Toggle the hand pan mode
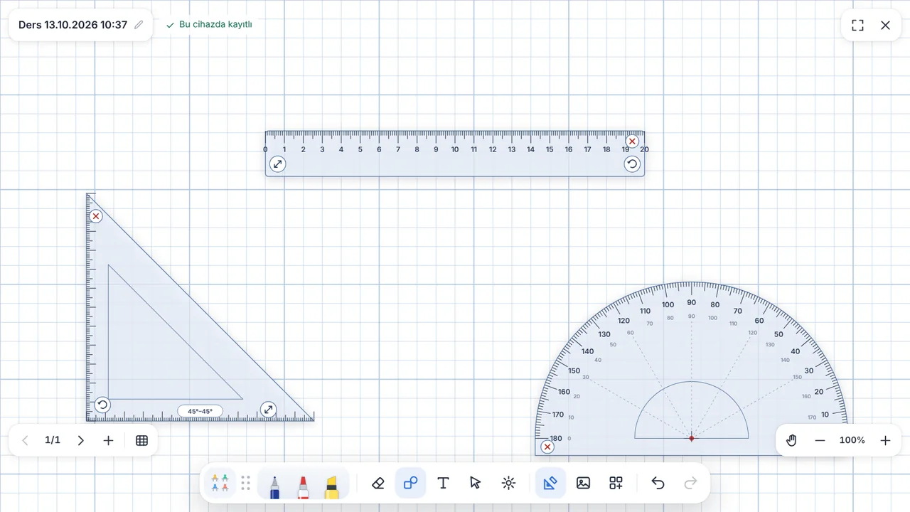 pos(791,440)
